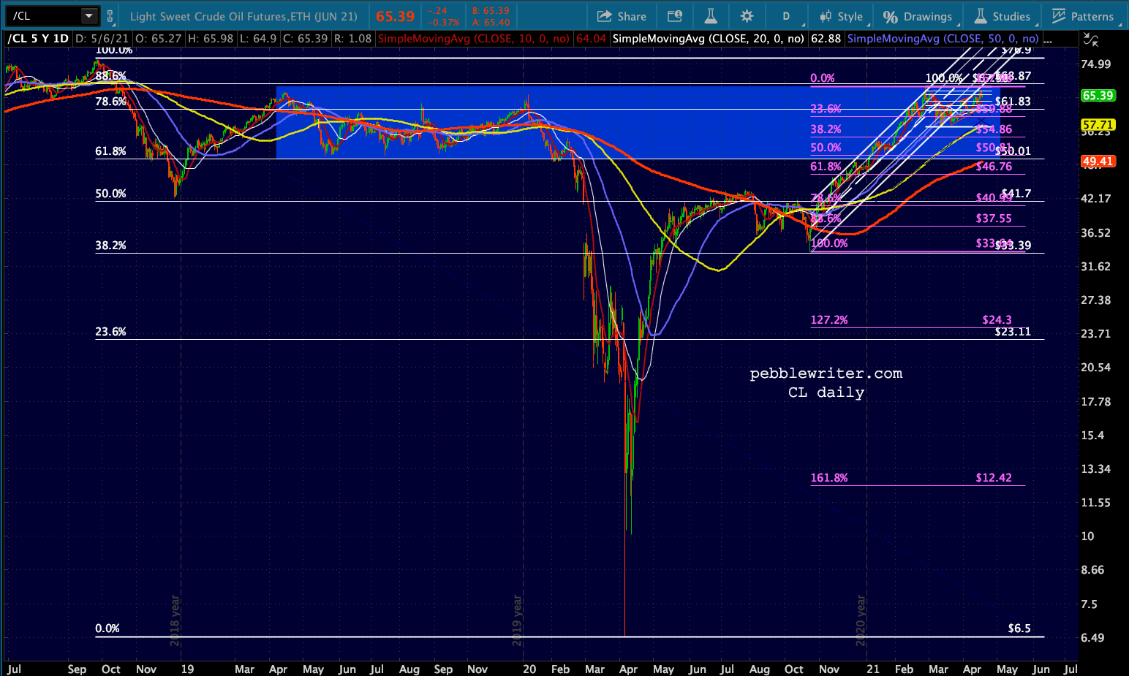This screenshot has width=1129, height=676.
Task: Click the white 61.8% retracement label
Action: (x=111, y=151)
